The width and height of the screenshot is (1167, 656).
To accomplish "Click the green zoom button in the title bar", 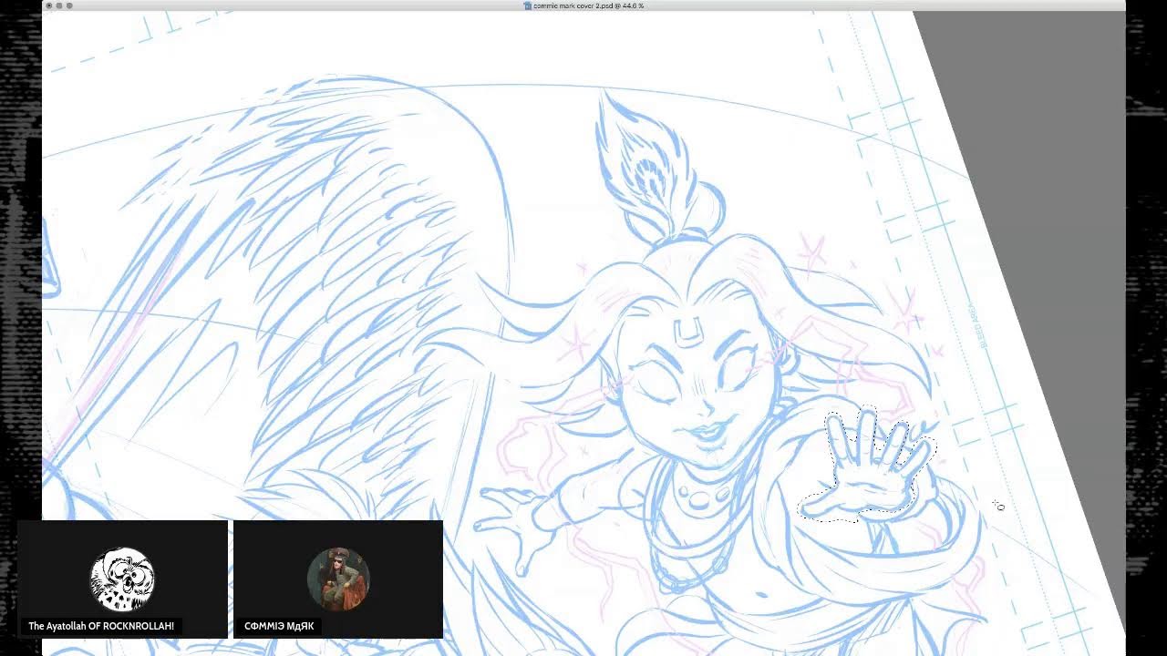I will [71, 5].
